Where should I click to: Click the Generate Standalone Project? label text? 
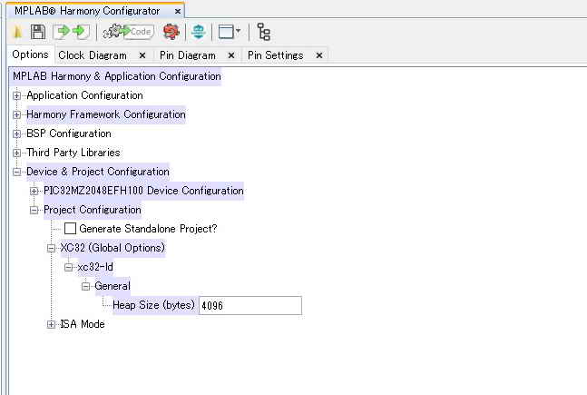[x=148, y=229]
